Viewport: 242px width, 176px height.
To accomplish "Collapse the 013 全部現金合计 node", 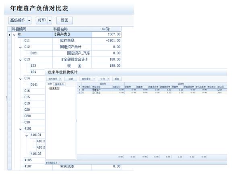I will (x=21, y=60).
